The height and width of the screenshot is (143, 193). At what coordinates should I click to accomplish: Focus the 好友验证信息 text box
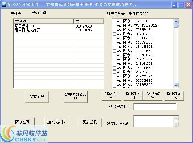coord(154,121)
